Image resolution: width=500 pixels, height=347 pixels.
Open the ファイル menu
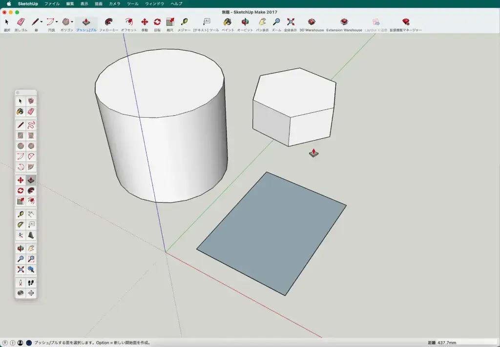click(x=52, y=4)
